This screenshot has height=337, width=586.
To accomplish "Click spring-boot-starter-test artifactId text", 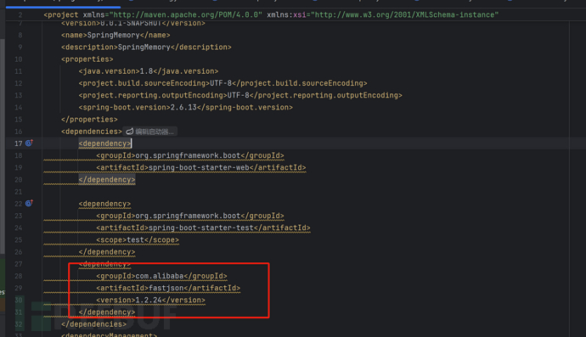I will pos(203,227).
